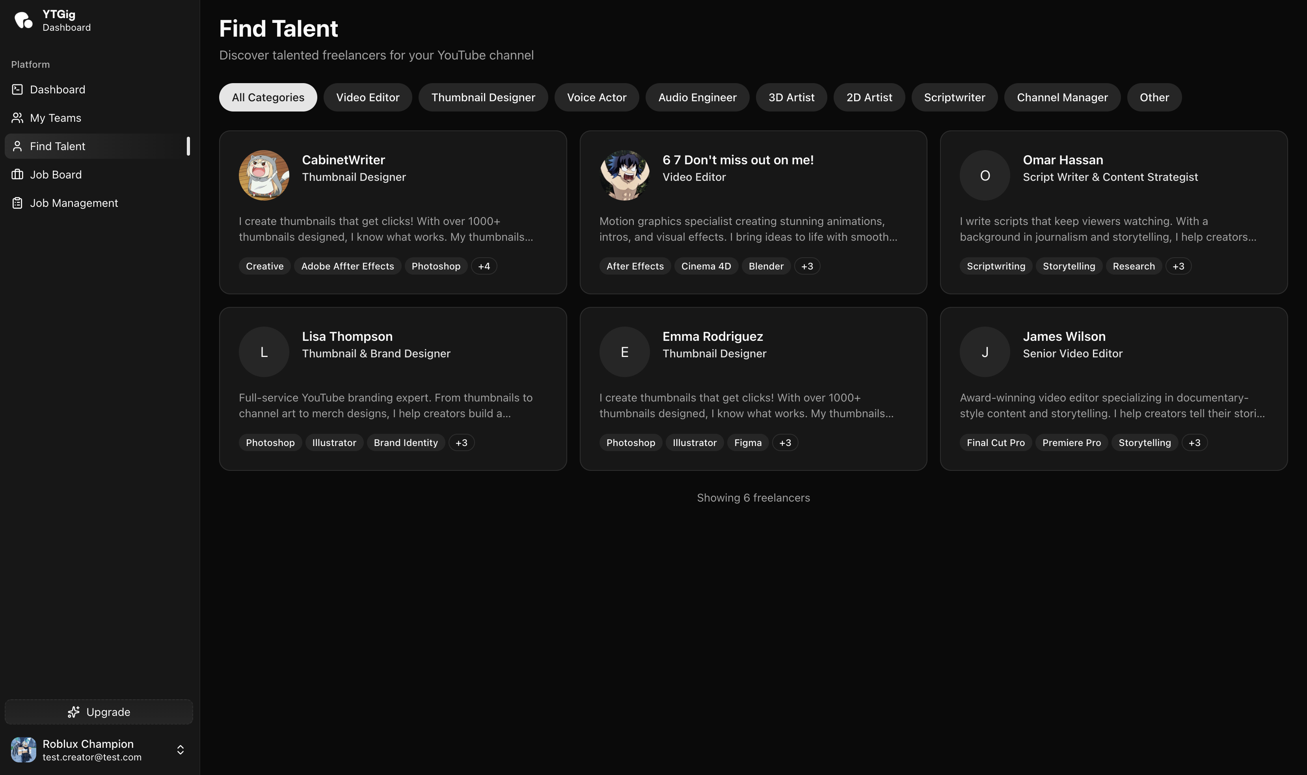The width and height of the screenshot is (1307, 775).
Task: Click the My Teams people icon
Action: [17, 118]
